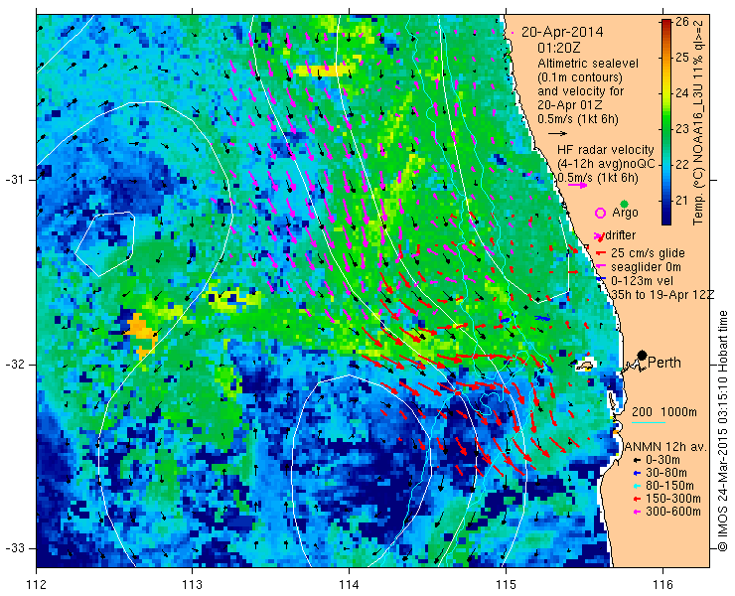Click the -33 latitude axis label
Image resolution: width=735 pixels, height=596 pixels.
[14, 548]
